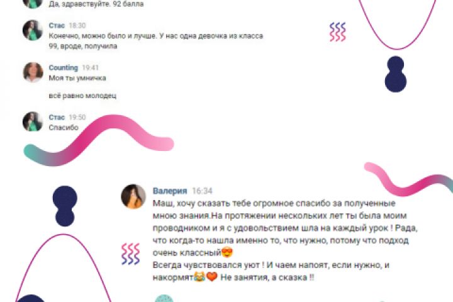Click the Валерия sender name
This screenshot has height=302, width=453.
click(170, 191)
